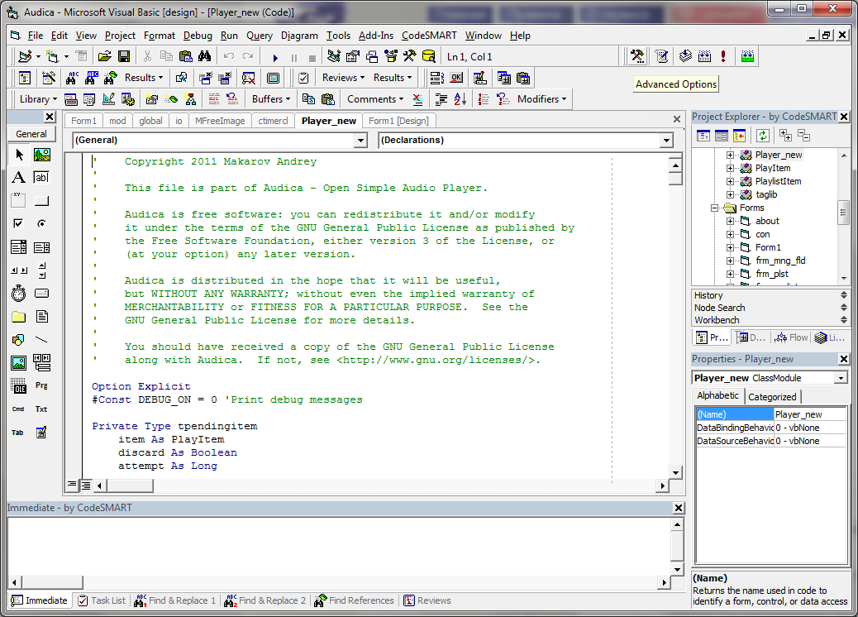
Task: Switch to the Categorized properties tab
Action: (772, 397)
